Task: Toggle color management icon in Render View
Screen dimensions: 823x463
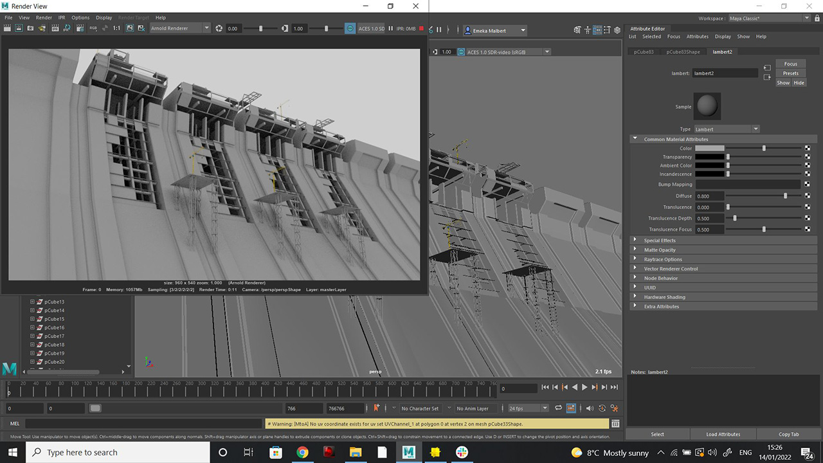Action: (x=350, y=28)
